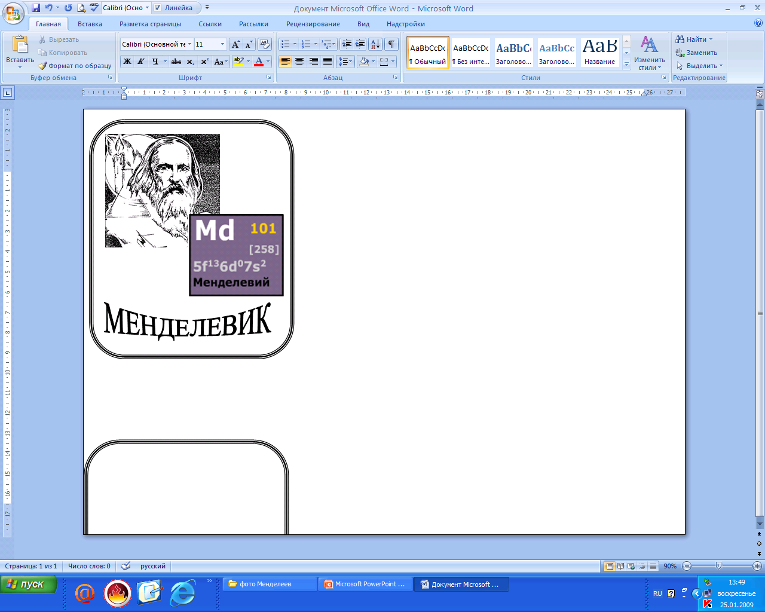Open Word help question mark icon
765x612 pixels.
[758, 23]
